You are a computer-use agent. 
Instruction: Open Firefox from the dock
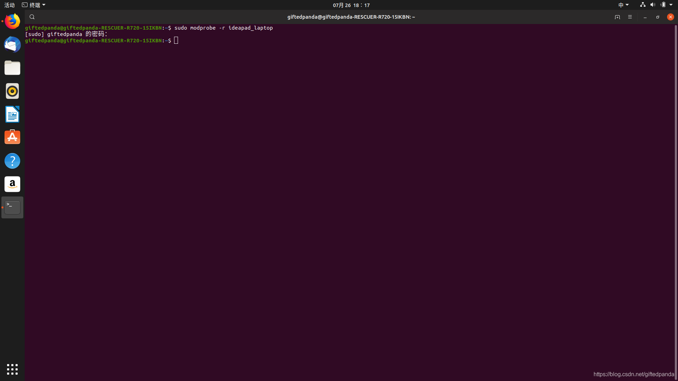(12, 21)
